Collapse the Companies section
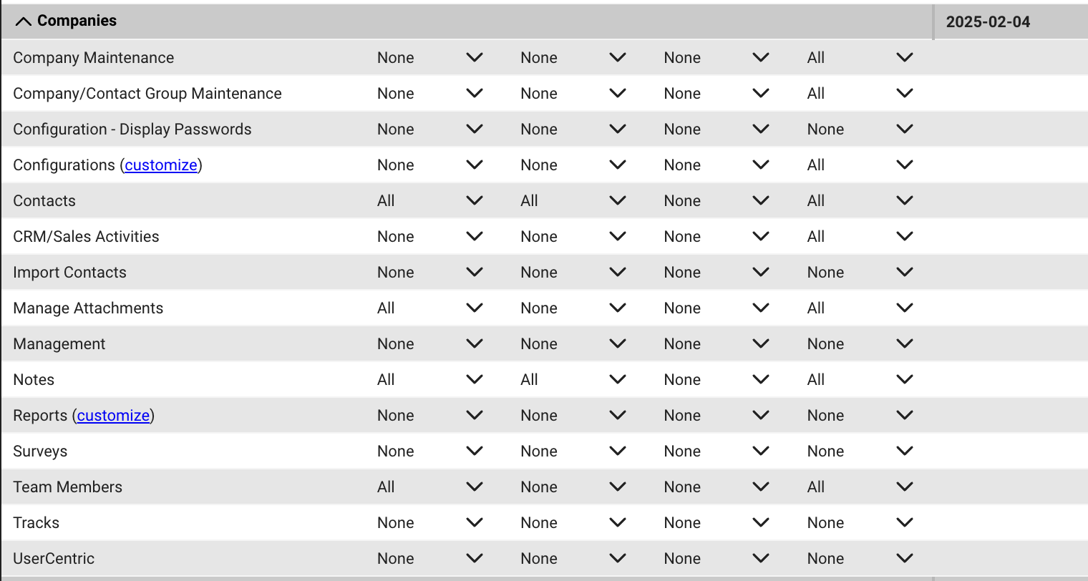 (24, 21)
